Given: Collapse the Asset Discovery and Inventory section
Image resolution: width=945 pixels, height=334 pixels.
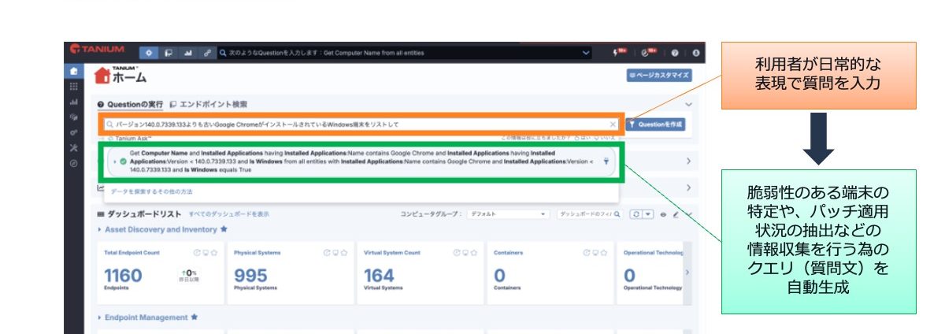Looking at the screenshot, I should click(100, 229).
